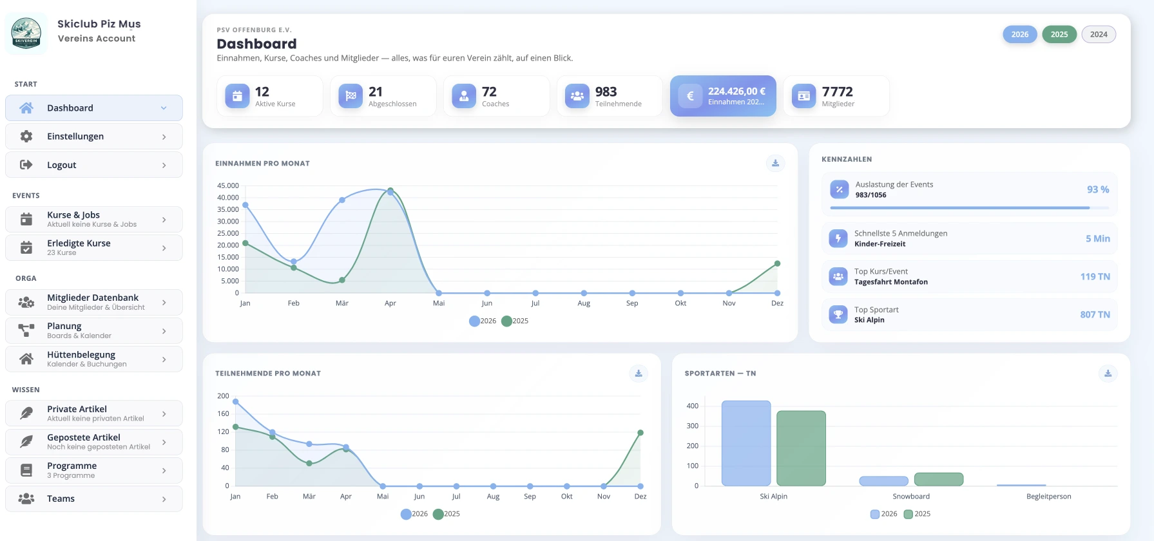Toggle the 2026 year filter

point(1020,35)
